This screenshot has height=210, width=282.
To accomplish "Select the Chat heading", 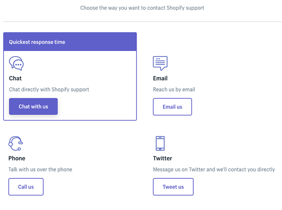I will 15,78.
